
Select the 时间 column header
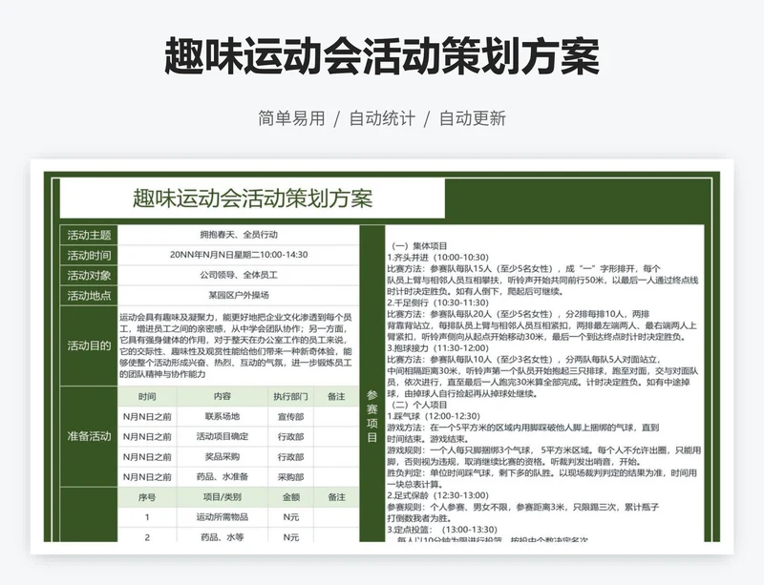click(x=147, y=396)
